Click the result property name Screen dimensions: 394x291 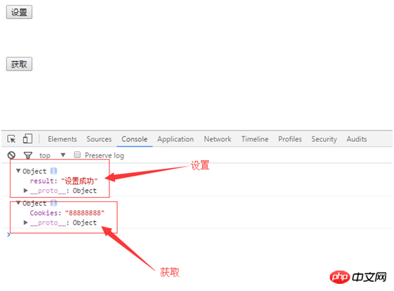pyautogui.click(x=42, y=181)
